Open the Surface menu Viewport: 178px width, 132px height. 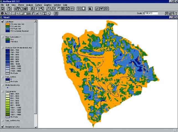[38, 5]
